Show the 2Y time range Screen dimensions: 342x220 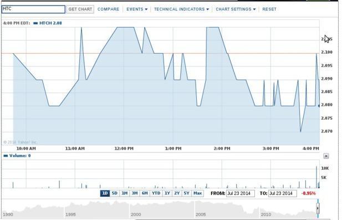tap(177, 193)
